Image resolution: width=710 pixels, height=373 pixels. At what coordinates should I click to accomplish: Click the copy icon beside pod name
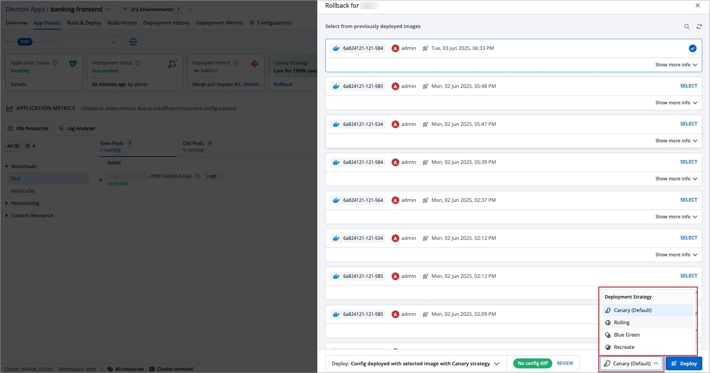198,176
